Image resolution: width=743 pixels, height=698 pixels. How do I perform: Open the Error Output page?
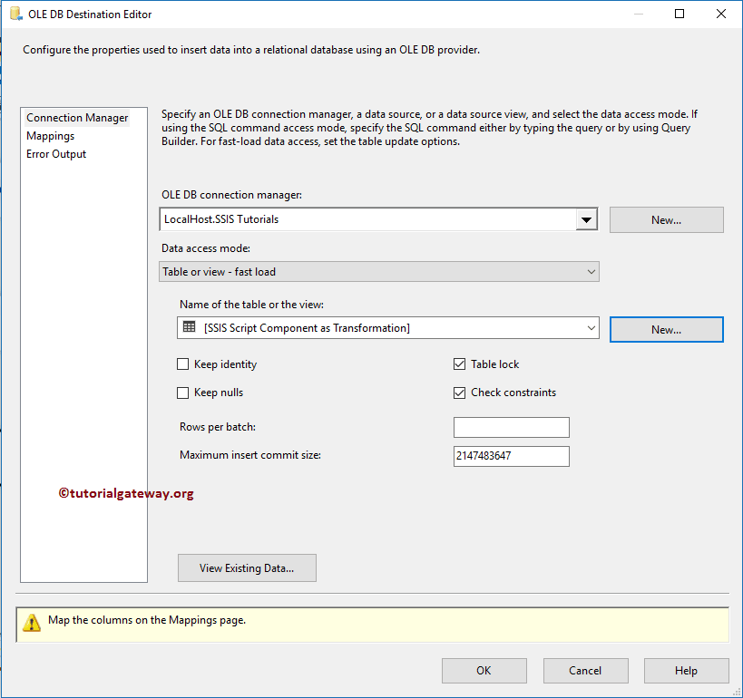point(56,154)
